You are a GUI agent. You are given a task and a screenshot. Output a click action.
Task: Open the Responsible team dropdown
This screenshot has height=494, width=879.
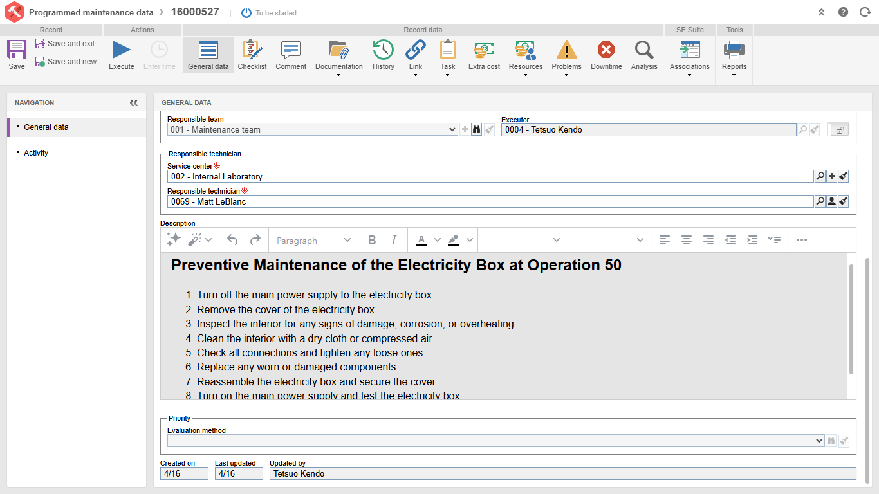(313, 129)
